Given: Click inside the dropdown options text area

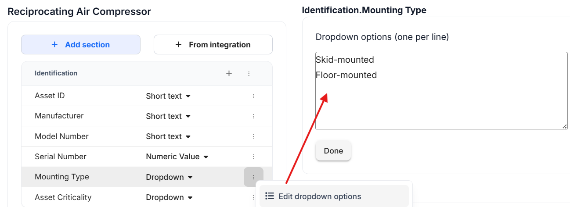Looking at the screenshot, I should click(441, 101).
